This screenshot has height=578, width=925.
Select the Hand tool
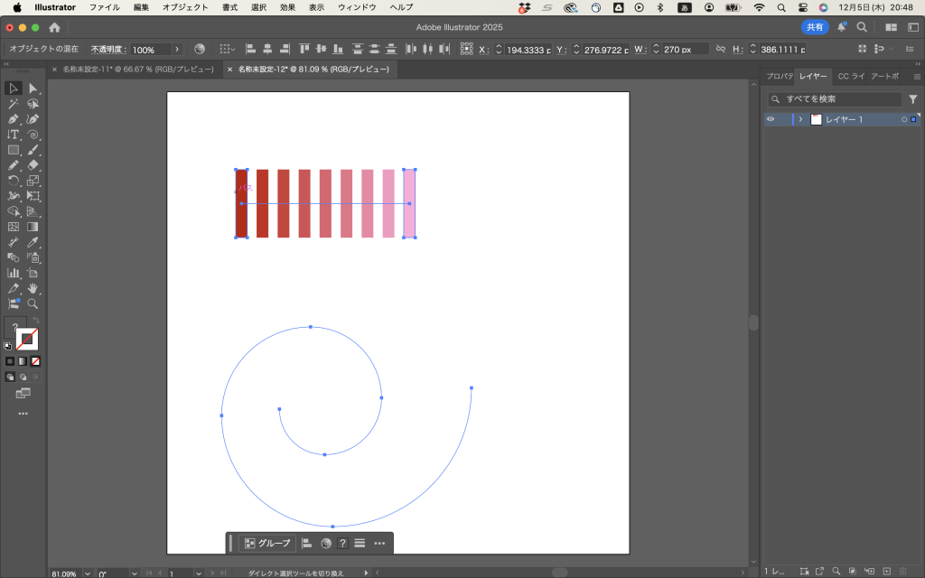(x=33, y=288)
